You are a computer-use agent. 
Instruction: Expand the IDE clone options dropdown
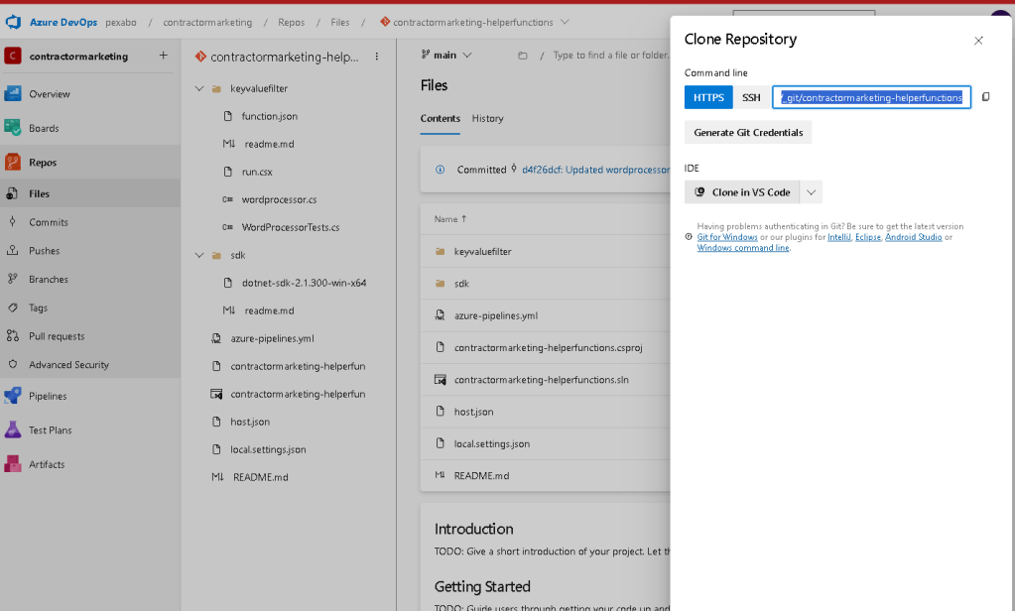point(811,192)
